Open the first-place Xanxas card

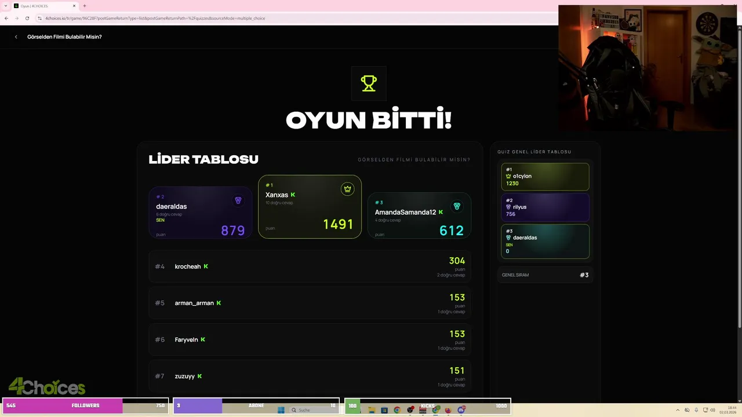[x=310, y=207]
